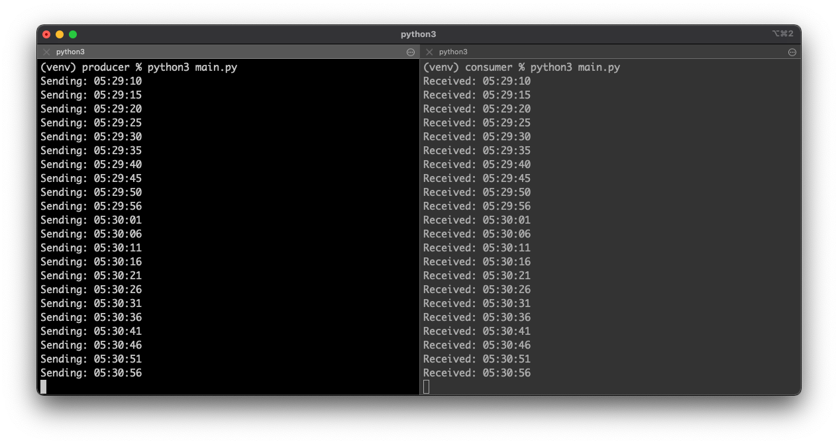
Task: Click the ⌥⌘2 shortcut indicator in title bar
Action: [782, 34]
